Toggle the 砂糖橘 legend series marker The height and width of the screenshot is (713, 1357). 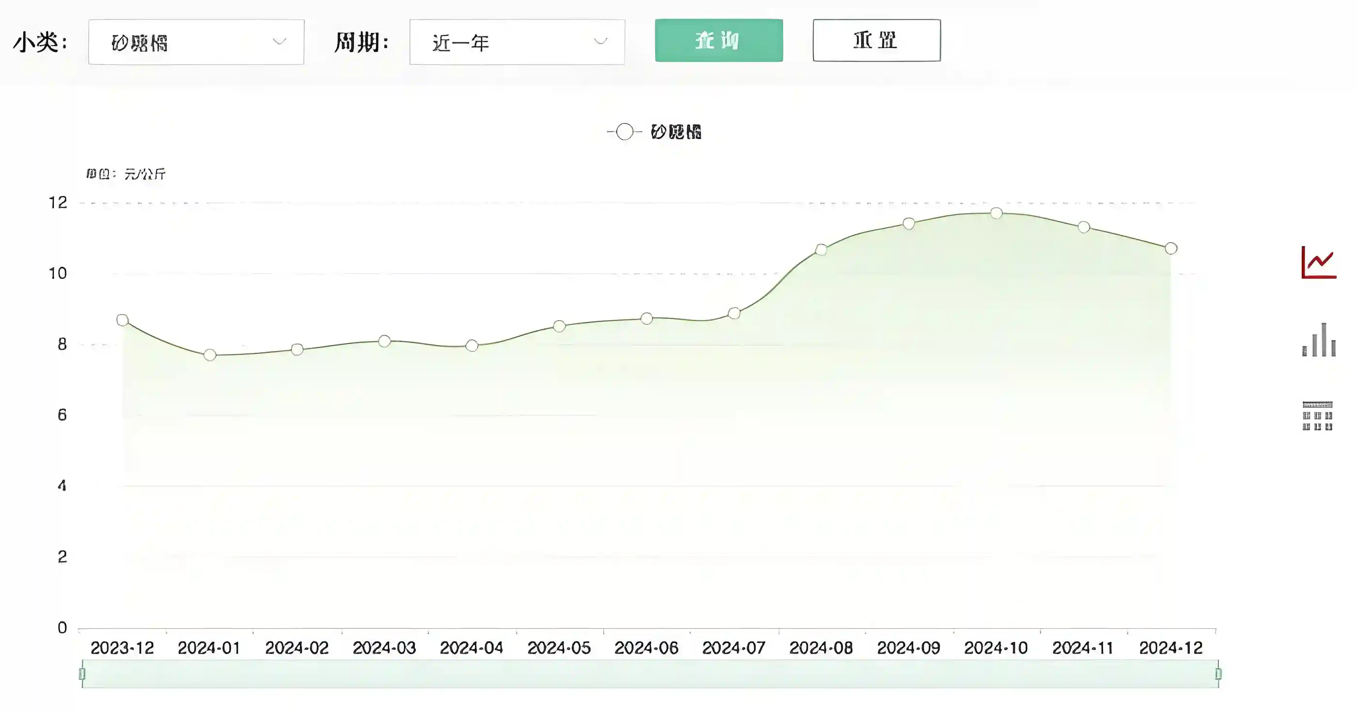click(x=625, y=132)
